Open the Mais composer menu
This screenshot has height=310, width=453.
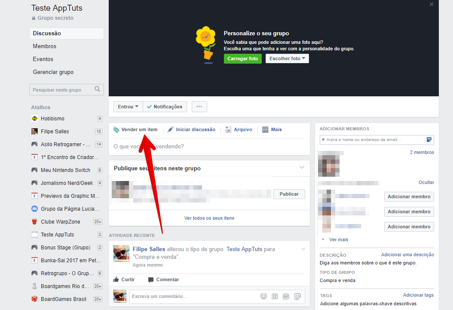(272, 129)
